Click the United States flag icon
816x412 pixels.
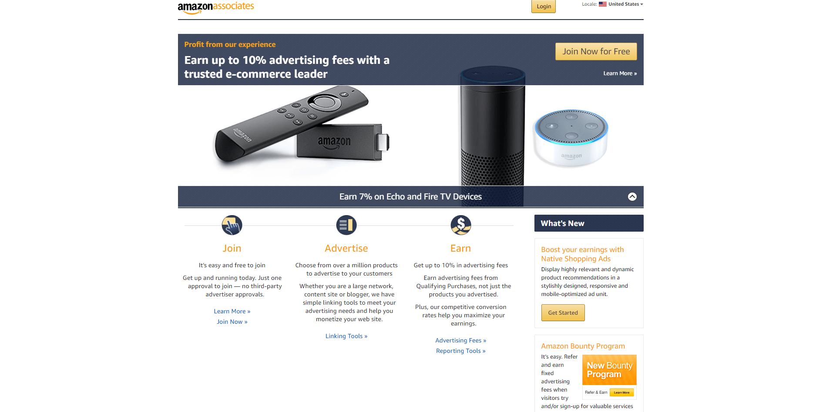(x=603, y=4)
